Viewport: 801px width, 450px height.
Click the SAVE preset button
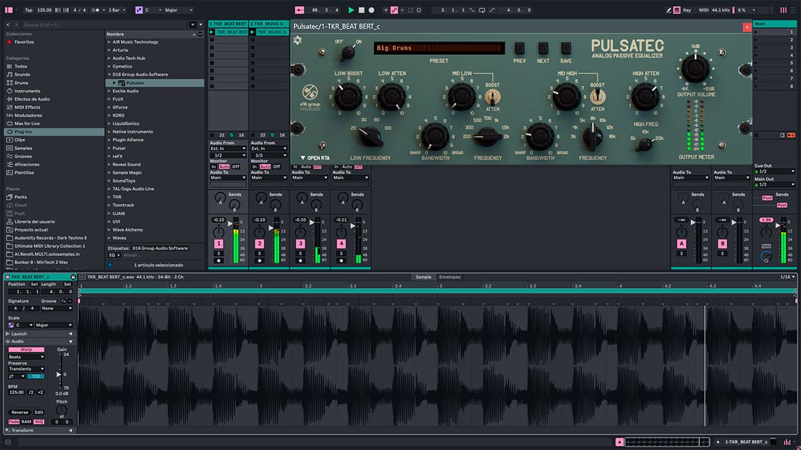pyautogui.click(x=566, y=48)
